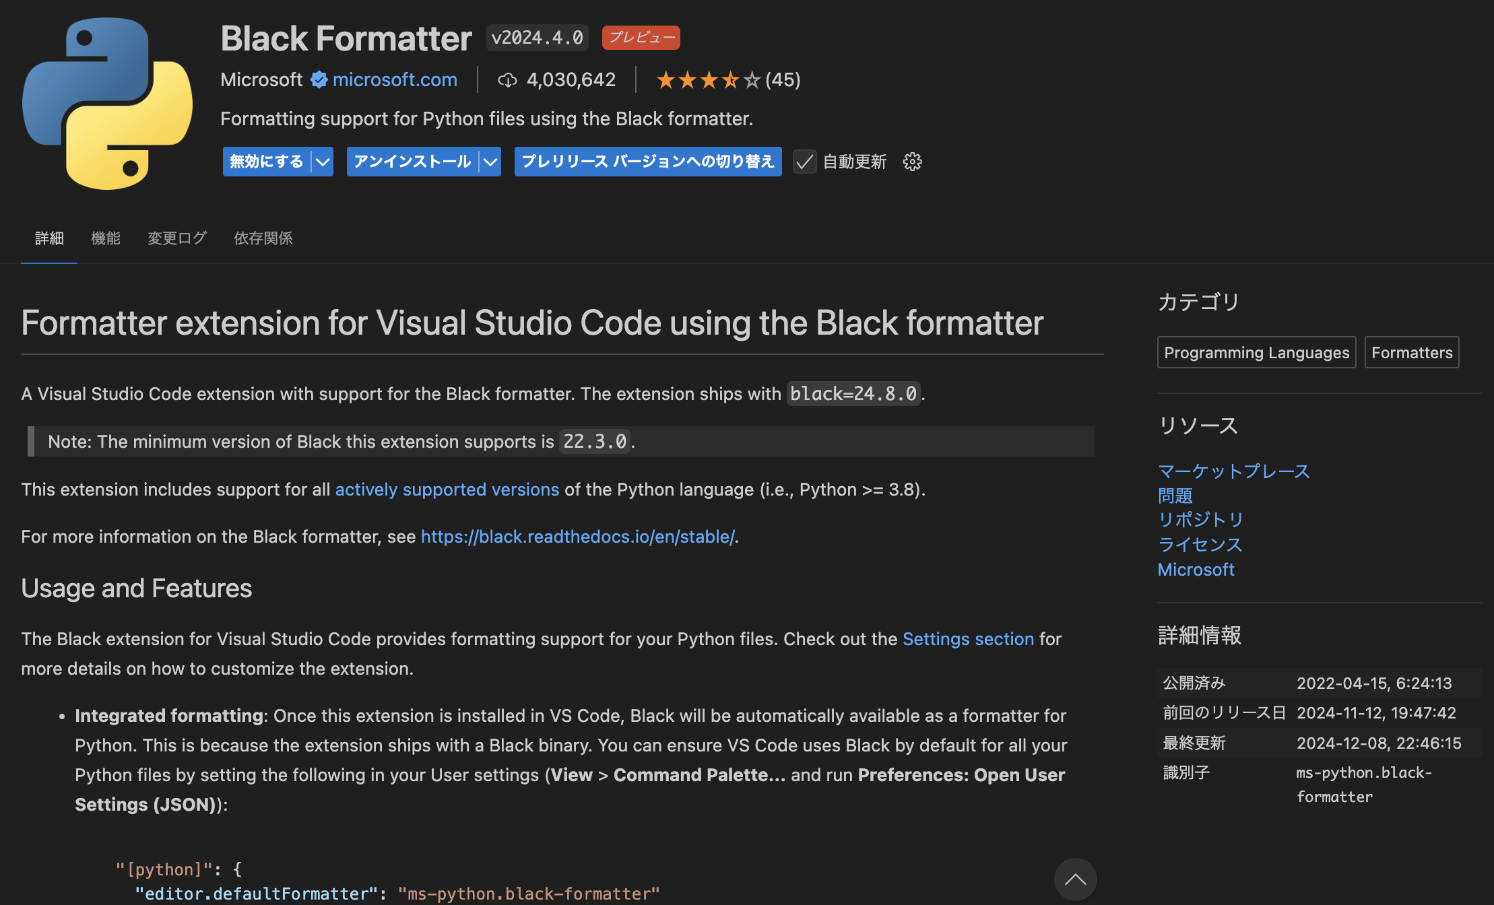Click the リポジトリ resource link
The height and width of the screenshot is (905, 1494).
click(x=1200, y=520)
